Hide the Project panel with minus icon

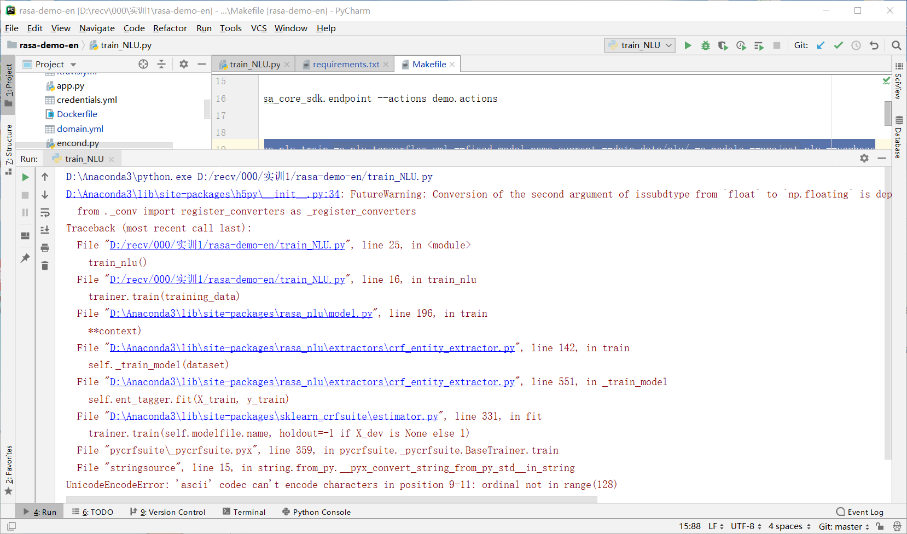coord(202,64)
